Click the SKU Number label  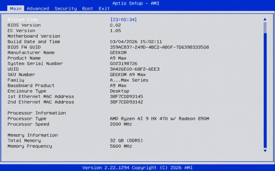click(x=21, y=74)
